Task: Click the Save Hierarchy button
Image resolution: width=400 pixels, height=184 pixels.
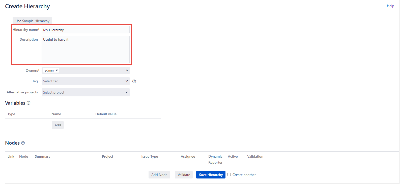Action: [211, 175]
